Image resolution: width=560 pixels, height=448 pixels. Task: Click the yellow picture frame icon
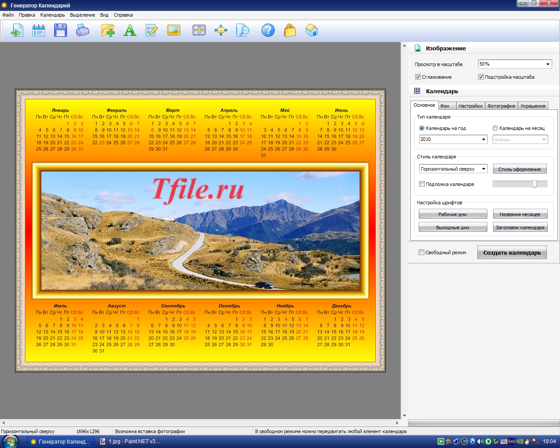click(x=174, y=31)
